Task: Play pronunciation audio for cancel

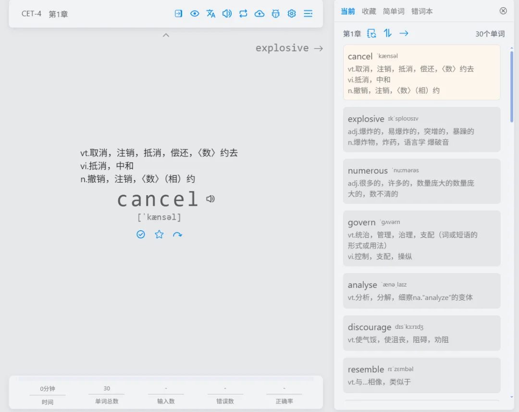Action: coord(210,199)
